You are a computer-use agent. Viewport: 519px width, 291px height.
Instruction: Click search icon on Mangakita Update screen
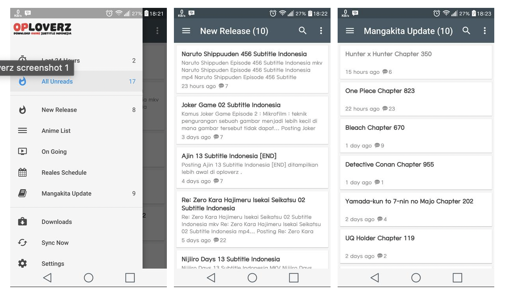[466, 31]
